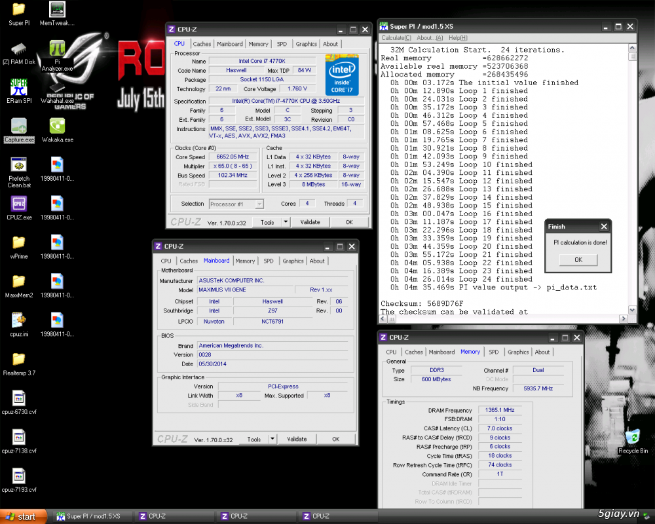This screenshot has height=524, width=655.
Task: Open MemTweakIt desktop icon
Action: (x=56, y=12)
